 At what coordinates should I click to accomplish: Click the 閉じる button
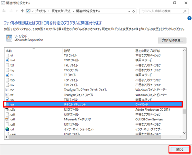(x=180, y=149)
